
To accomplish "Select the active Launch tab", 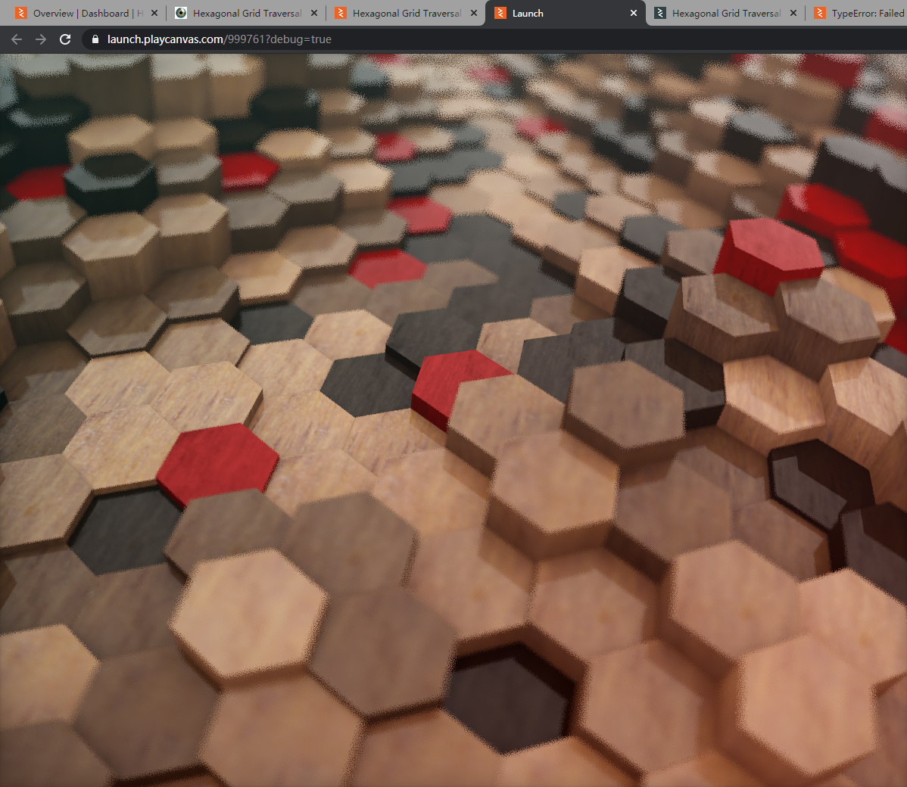I will [560, 13].
